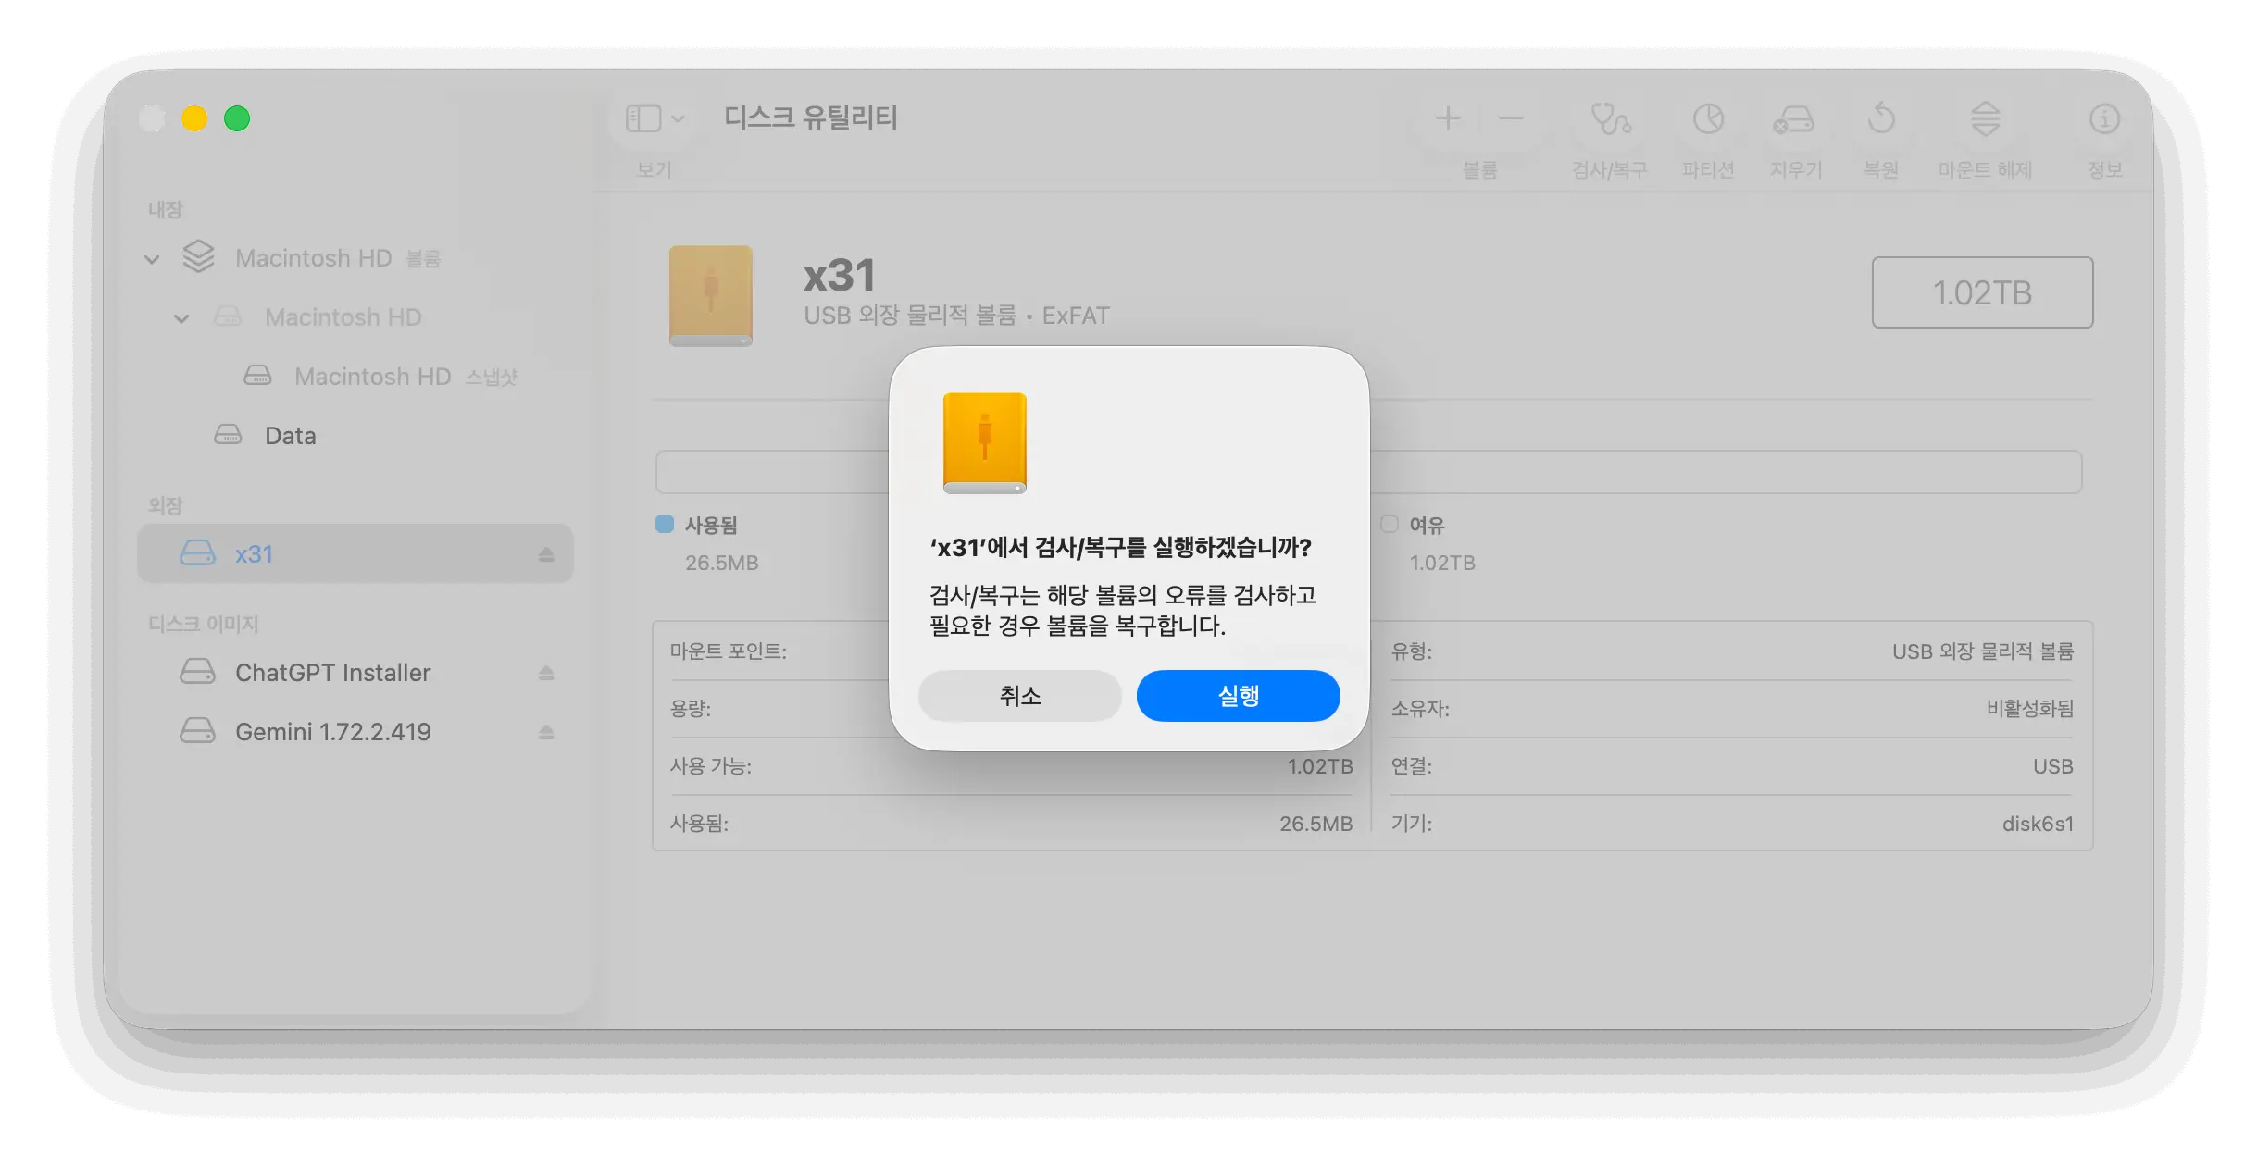Collapse the Macintosh HD container chevron
The height and width of the screenshot is (1166, 2257).
pyautogui.click(x=181, y=318)
